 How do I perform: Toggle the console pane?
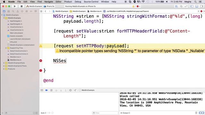[x=203, y=113]
